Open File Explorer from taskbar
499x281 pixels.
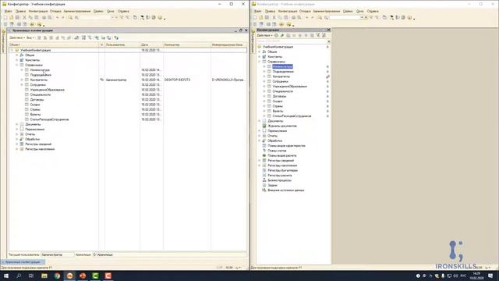(x=44, y=276)
